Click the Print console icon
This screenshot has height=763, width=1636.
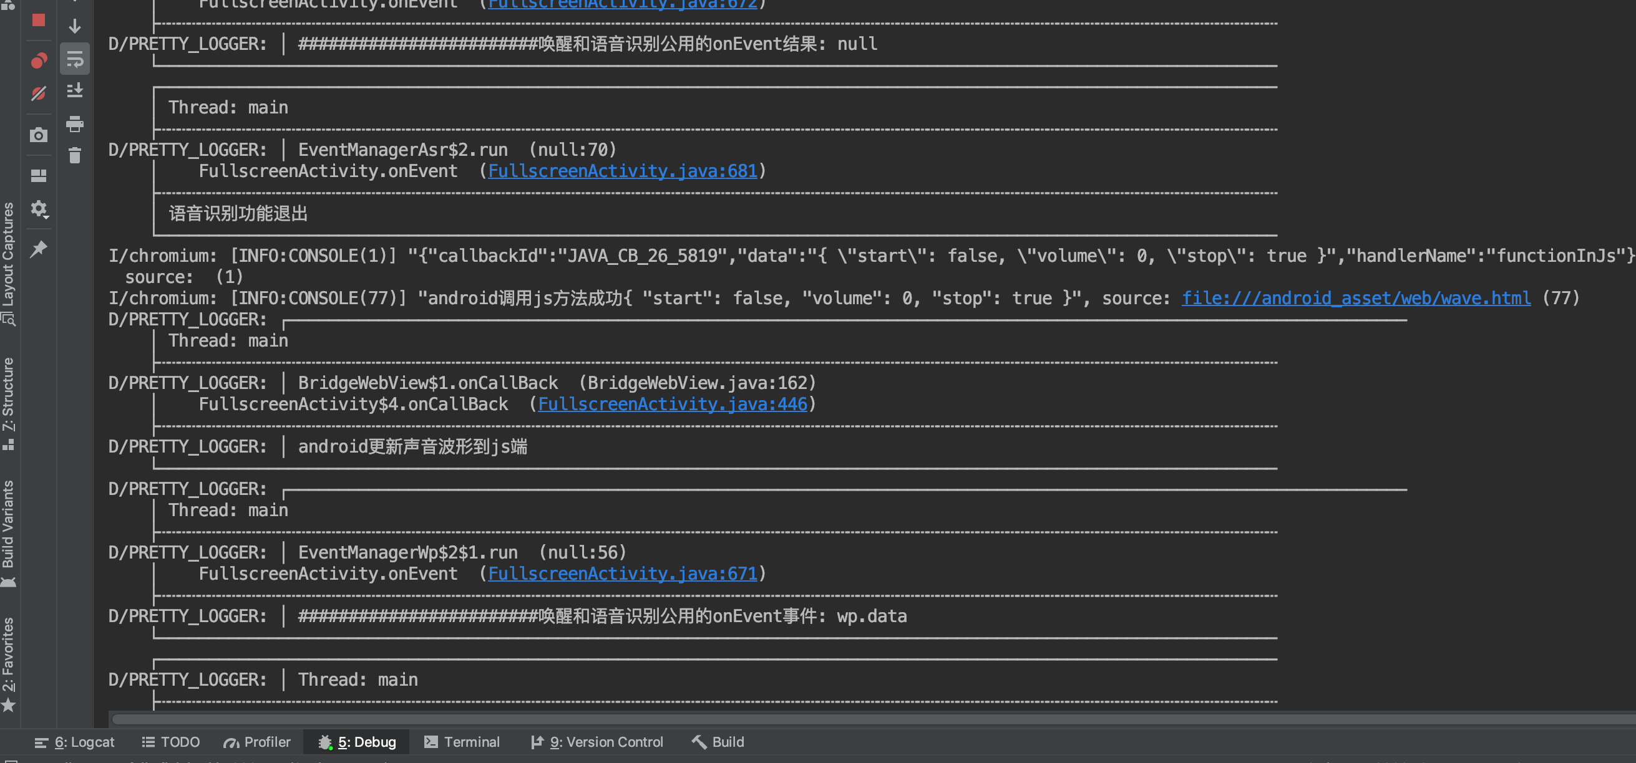(x=75, y=123)
